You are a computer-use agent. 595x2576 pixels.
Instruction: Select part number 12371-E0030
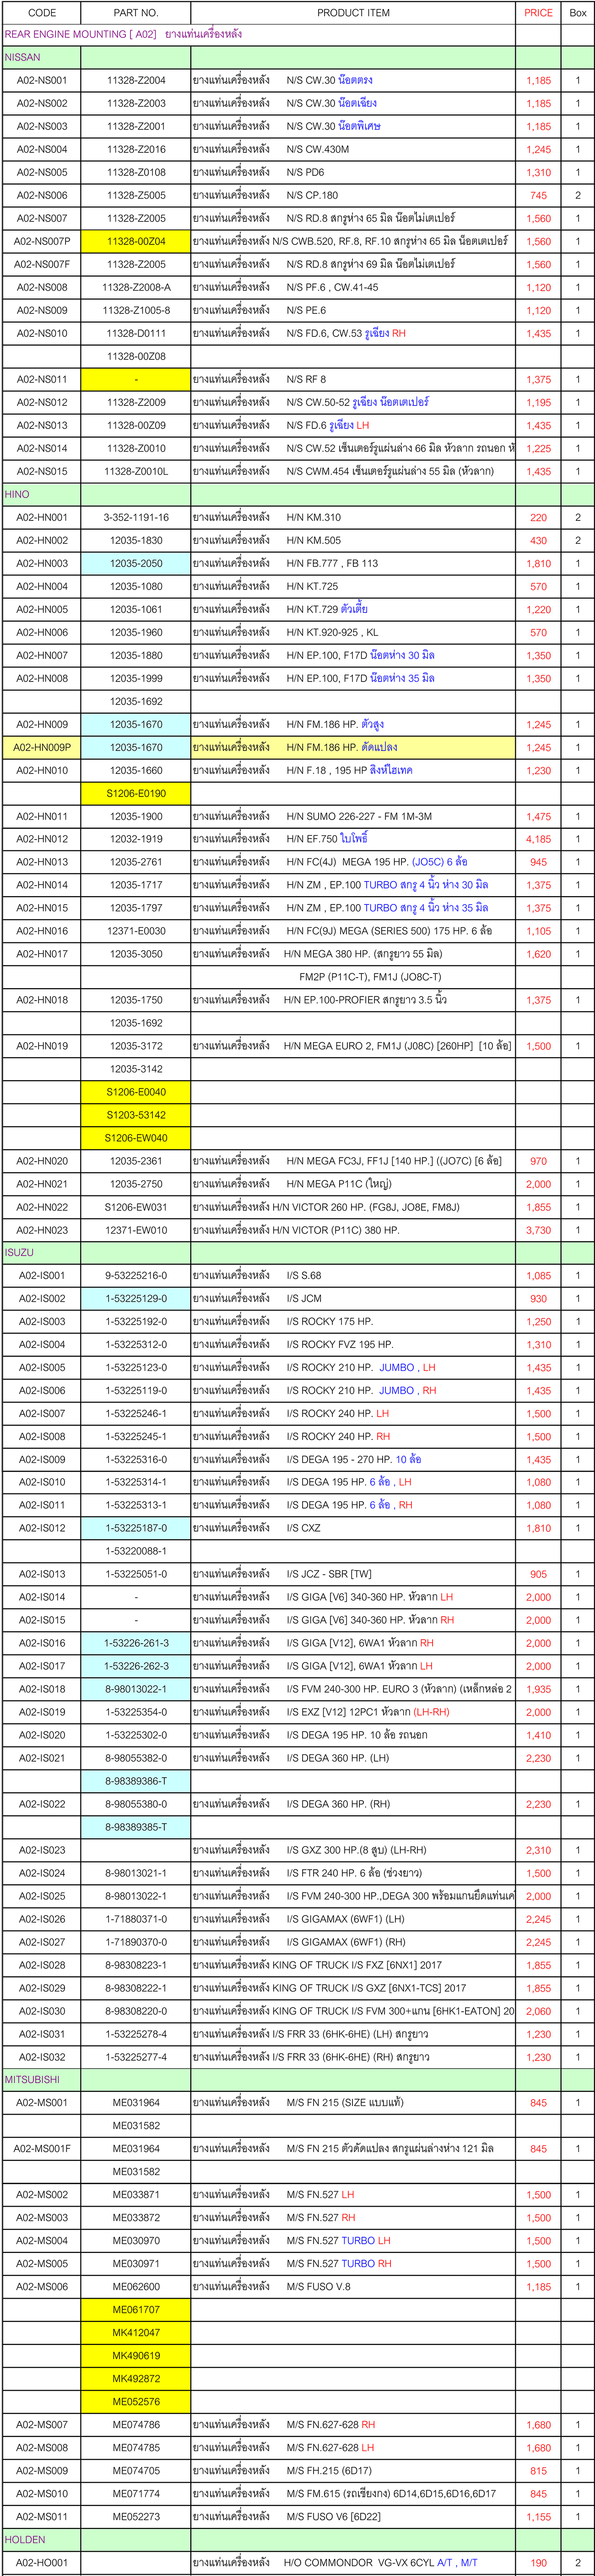pyautogui.click(x=136, y=931)
